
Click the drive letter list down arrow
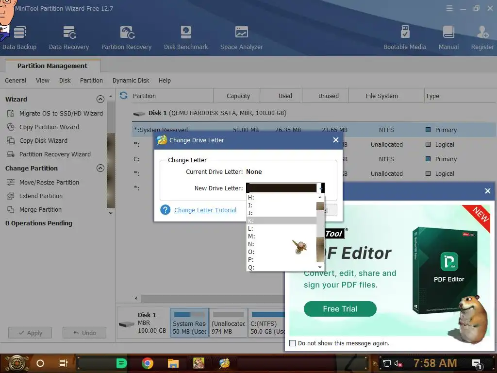point(320,267)
